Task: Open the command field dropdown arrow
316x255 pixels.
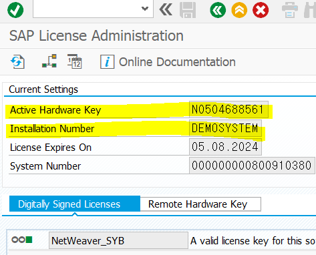Action: (145, 9)
